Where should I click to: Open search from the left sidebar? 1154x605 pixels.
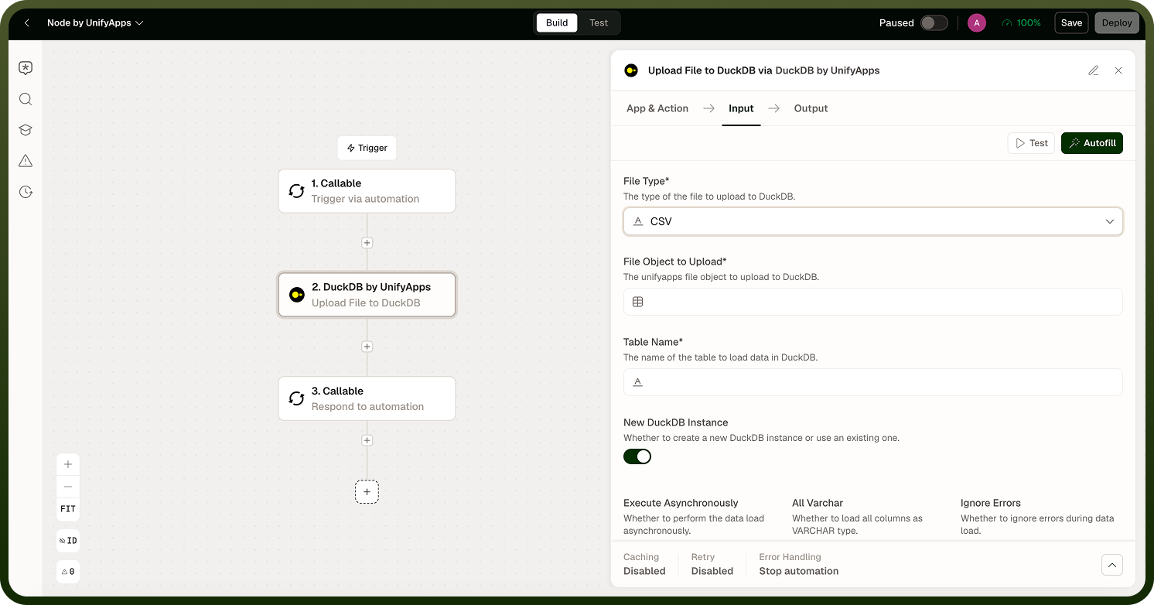[26, 99]
